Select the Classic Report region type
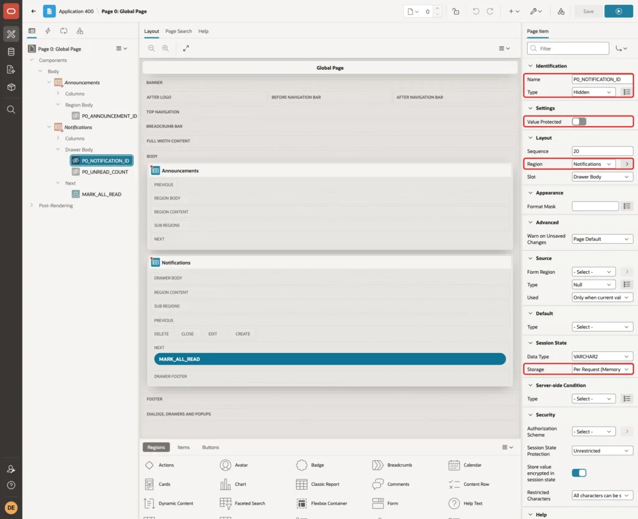This screenshot has height=519, width=638. pyautogui.click(x=318, y=484)
